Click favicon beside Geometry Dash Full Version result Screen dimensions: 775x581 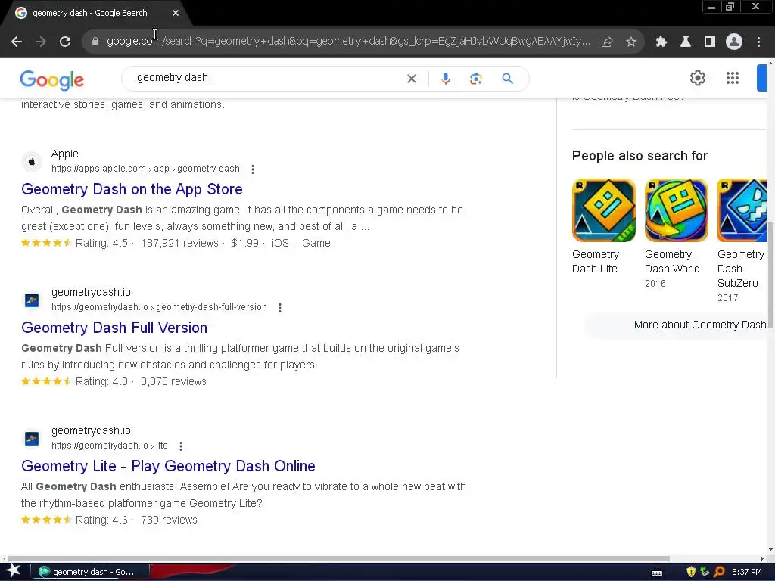32,300
